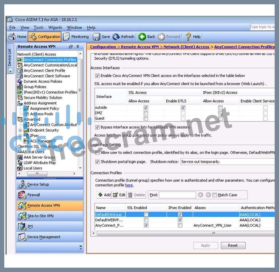Toggle Bypass interface access lists checkbox
The image size is (279, 272).
pyautogui.click(x=98, y=127)
